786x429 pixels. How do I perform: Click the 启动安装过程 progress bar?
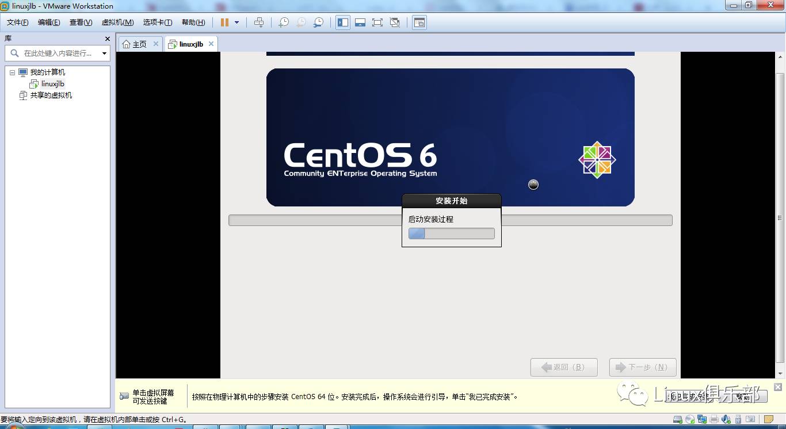451,233
